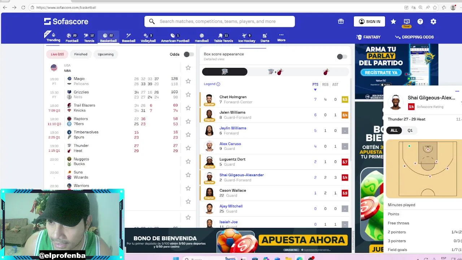Select the Finished matches filter
Image resolution: width=462 pixels, height=260 pixels.
pyautogui.click(x=81, y=54)
